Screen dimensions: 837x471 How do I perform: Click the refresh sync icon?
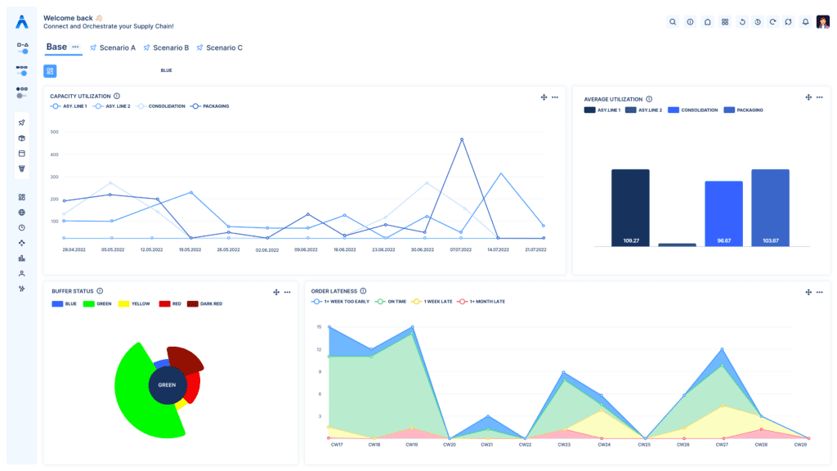(x=788, y=22)
